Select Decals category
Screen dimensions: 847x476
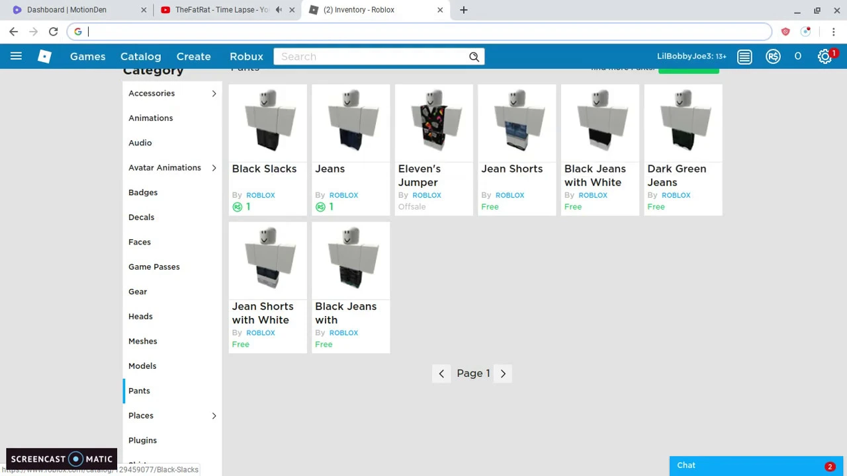tap(141, 218)
